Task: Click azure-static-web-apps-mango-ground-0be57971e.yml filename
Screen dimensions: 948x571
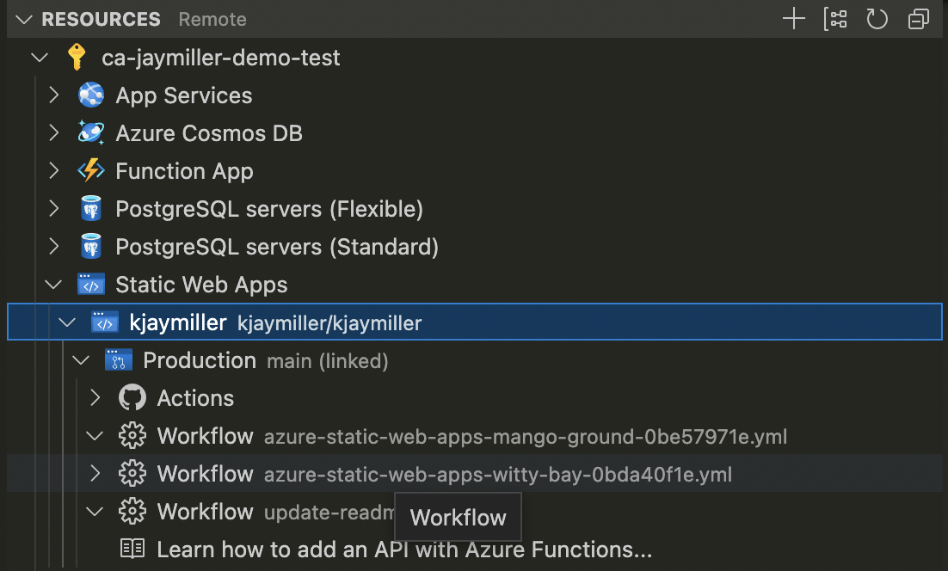Action: pos(526,437)
